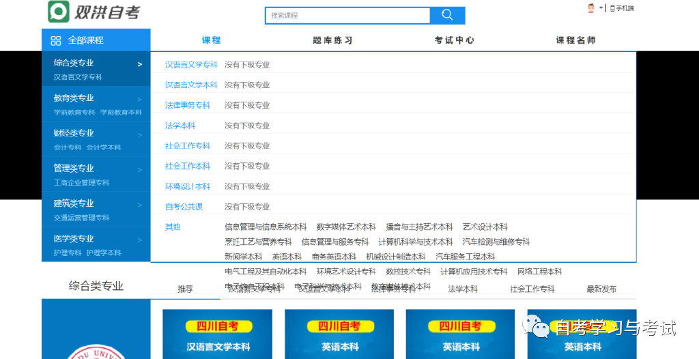Screen dimensions: 699x359
Task: Open 信息管理与服务专科 link
Action: click(335, 242)
